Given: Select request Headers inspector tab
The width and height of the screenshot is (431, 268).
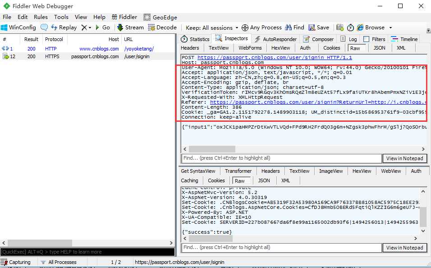Looking at the screenshot, I should (x=190, y=48).
